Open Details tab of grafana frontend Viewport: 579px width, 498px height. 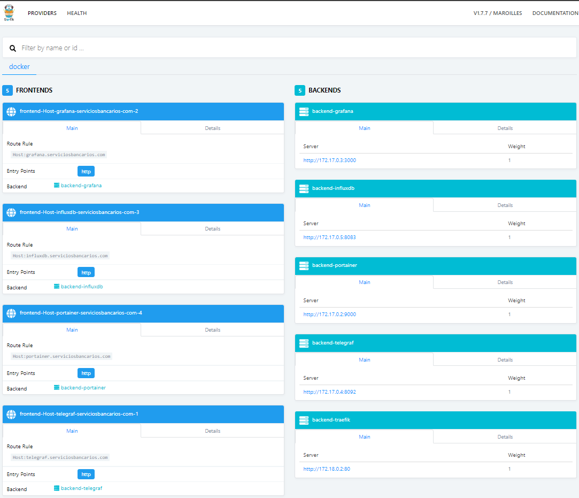213,128
